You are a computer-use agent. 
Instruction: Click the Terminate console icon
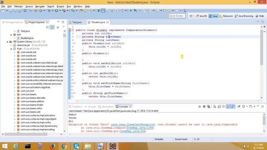pos(199,107)
